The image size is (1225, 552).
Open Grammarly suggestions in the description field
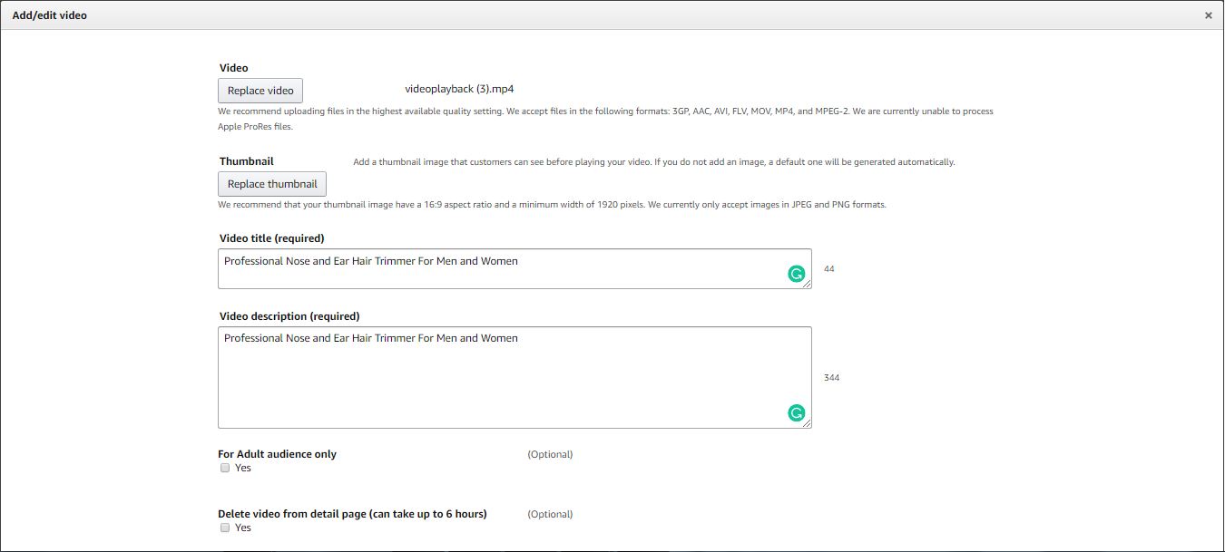797,412
